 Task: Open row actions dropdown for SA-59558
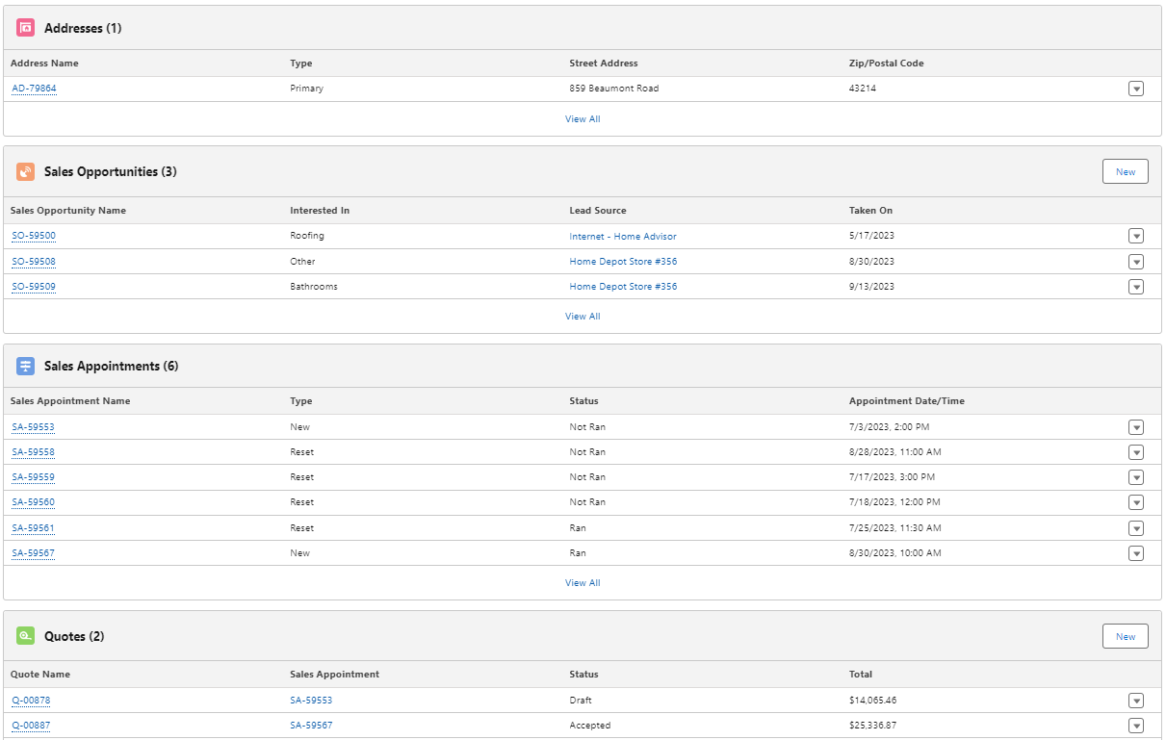[1136, 452]
